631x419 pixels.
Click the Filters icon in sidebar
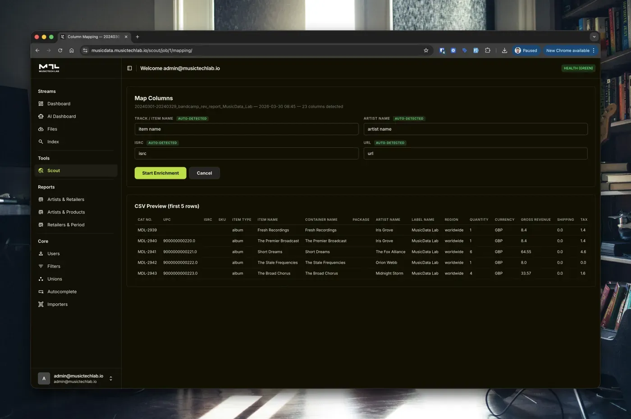click(x=41, y=266)
